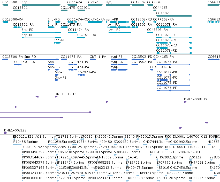This screenshot has width=220, height=182.
Task: Click the CG11073 gene label
Action: 163,13
